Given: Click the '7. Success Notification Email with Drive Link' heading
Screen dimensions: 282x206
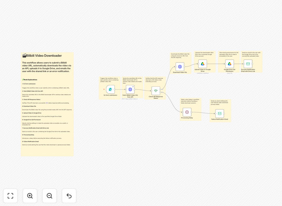Looking at the screenshot, I should click(x=35, y=128).
